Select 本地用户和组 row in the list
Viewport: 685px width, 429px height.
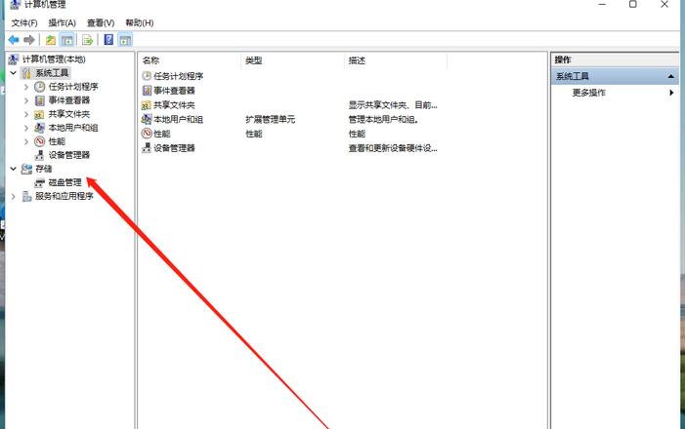point(178,119)
